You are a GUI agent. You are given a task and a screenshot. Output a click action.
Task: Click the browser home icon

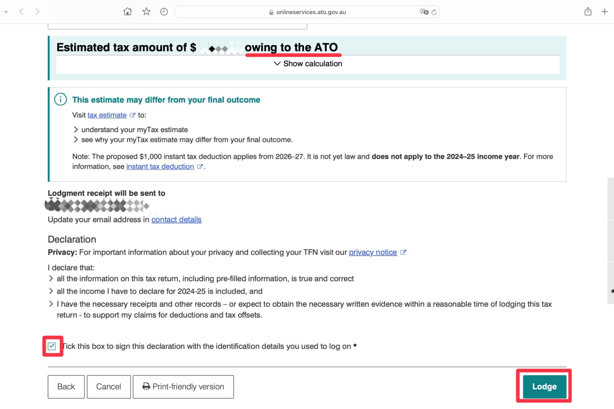(127, 12)
